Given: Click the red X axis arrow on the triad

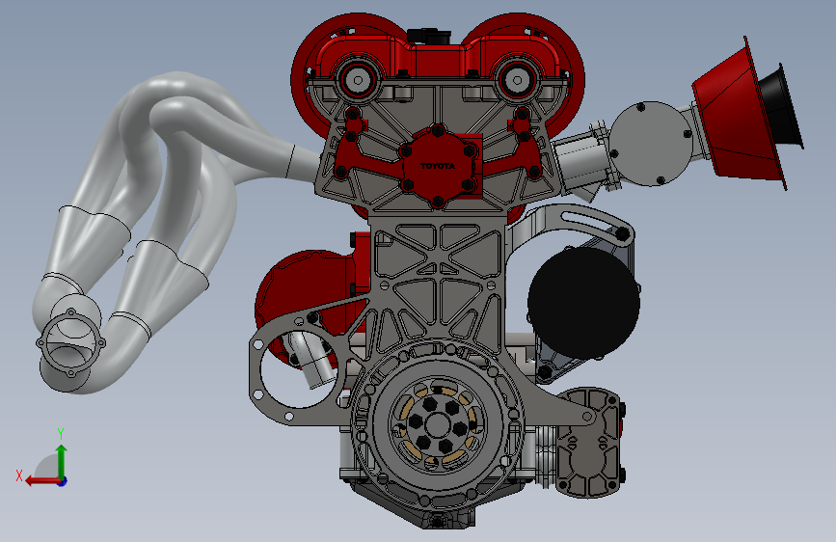Looking at the screenshot, I should [41, 481].
